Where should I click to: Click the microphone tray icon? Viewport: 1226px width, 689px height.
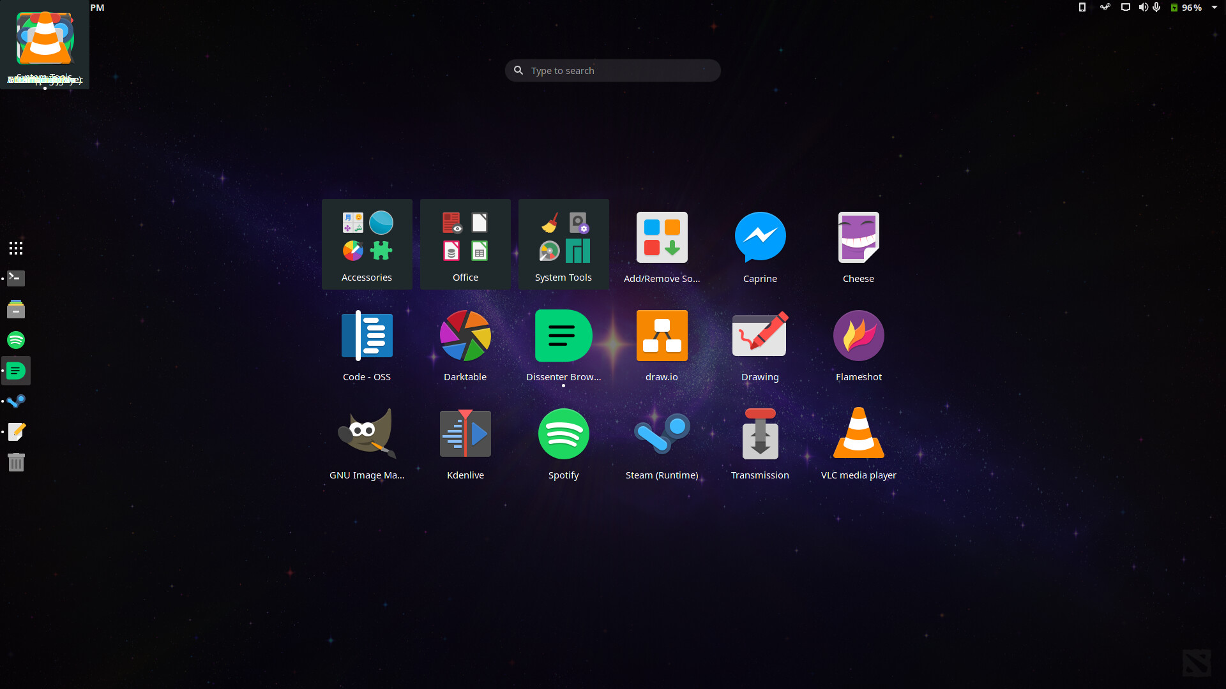(x=1156, y=8)
